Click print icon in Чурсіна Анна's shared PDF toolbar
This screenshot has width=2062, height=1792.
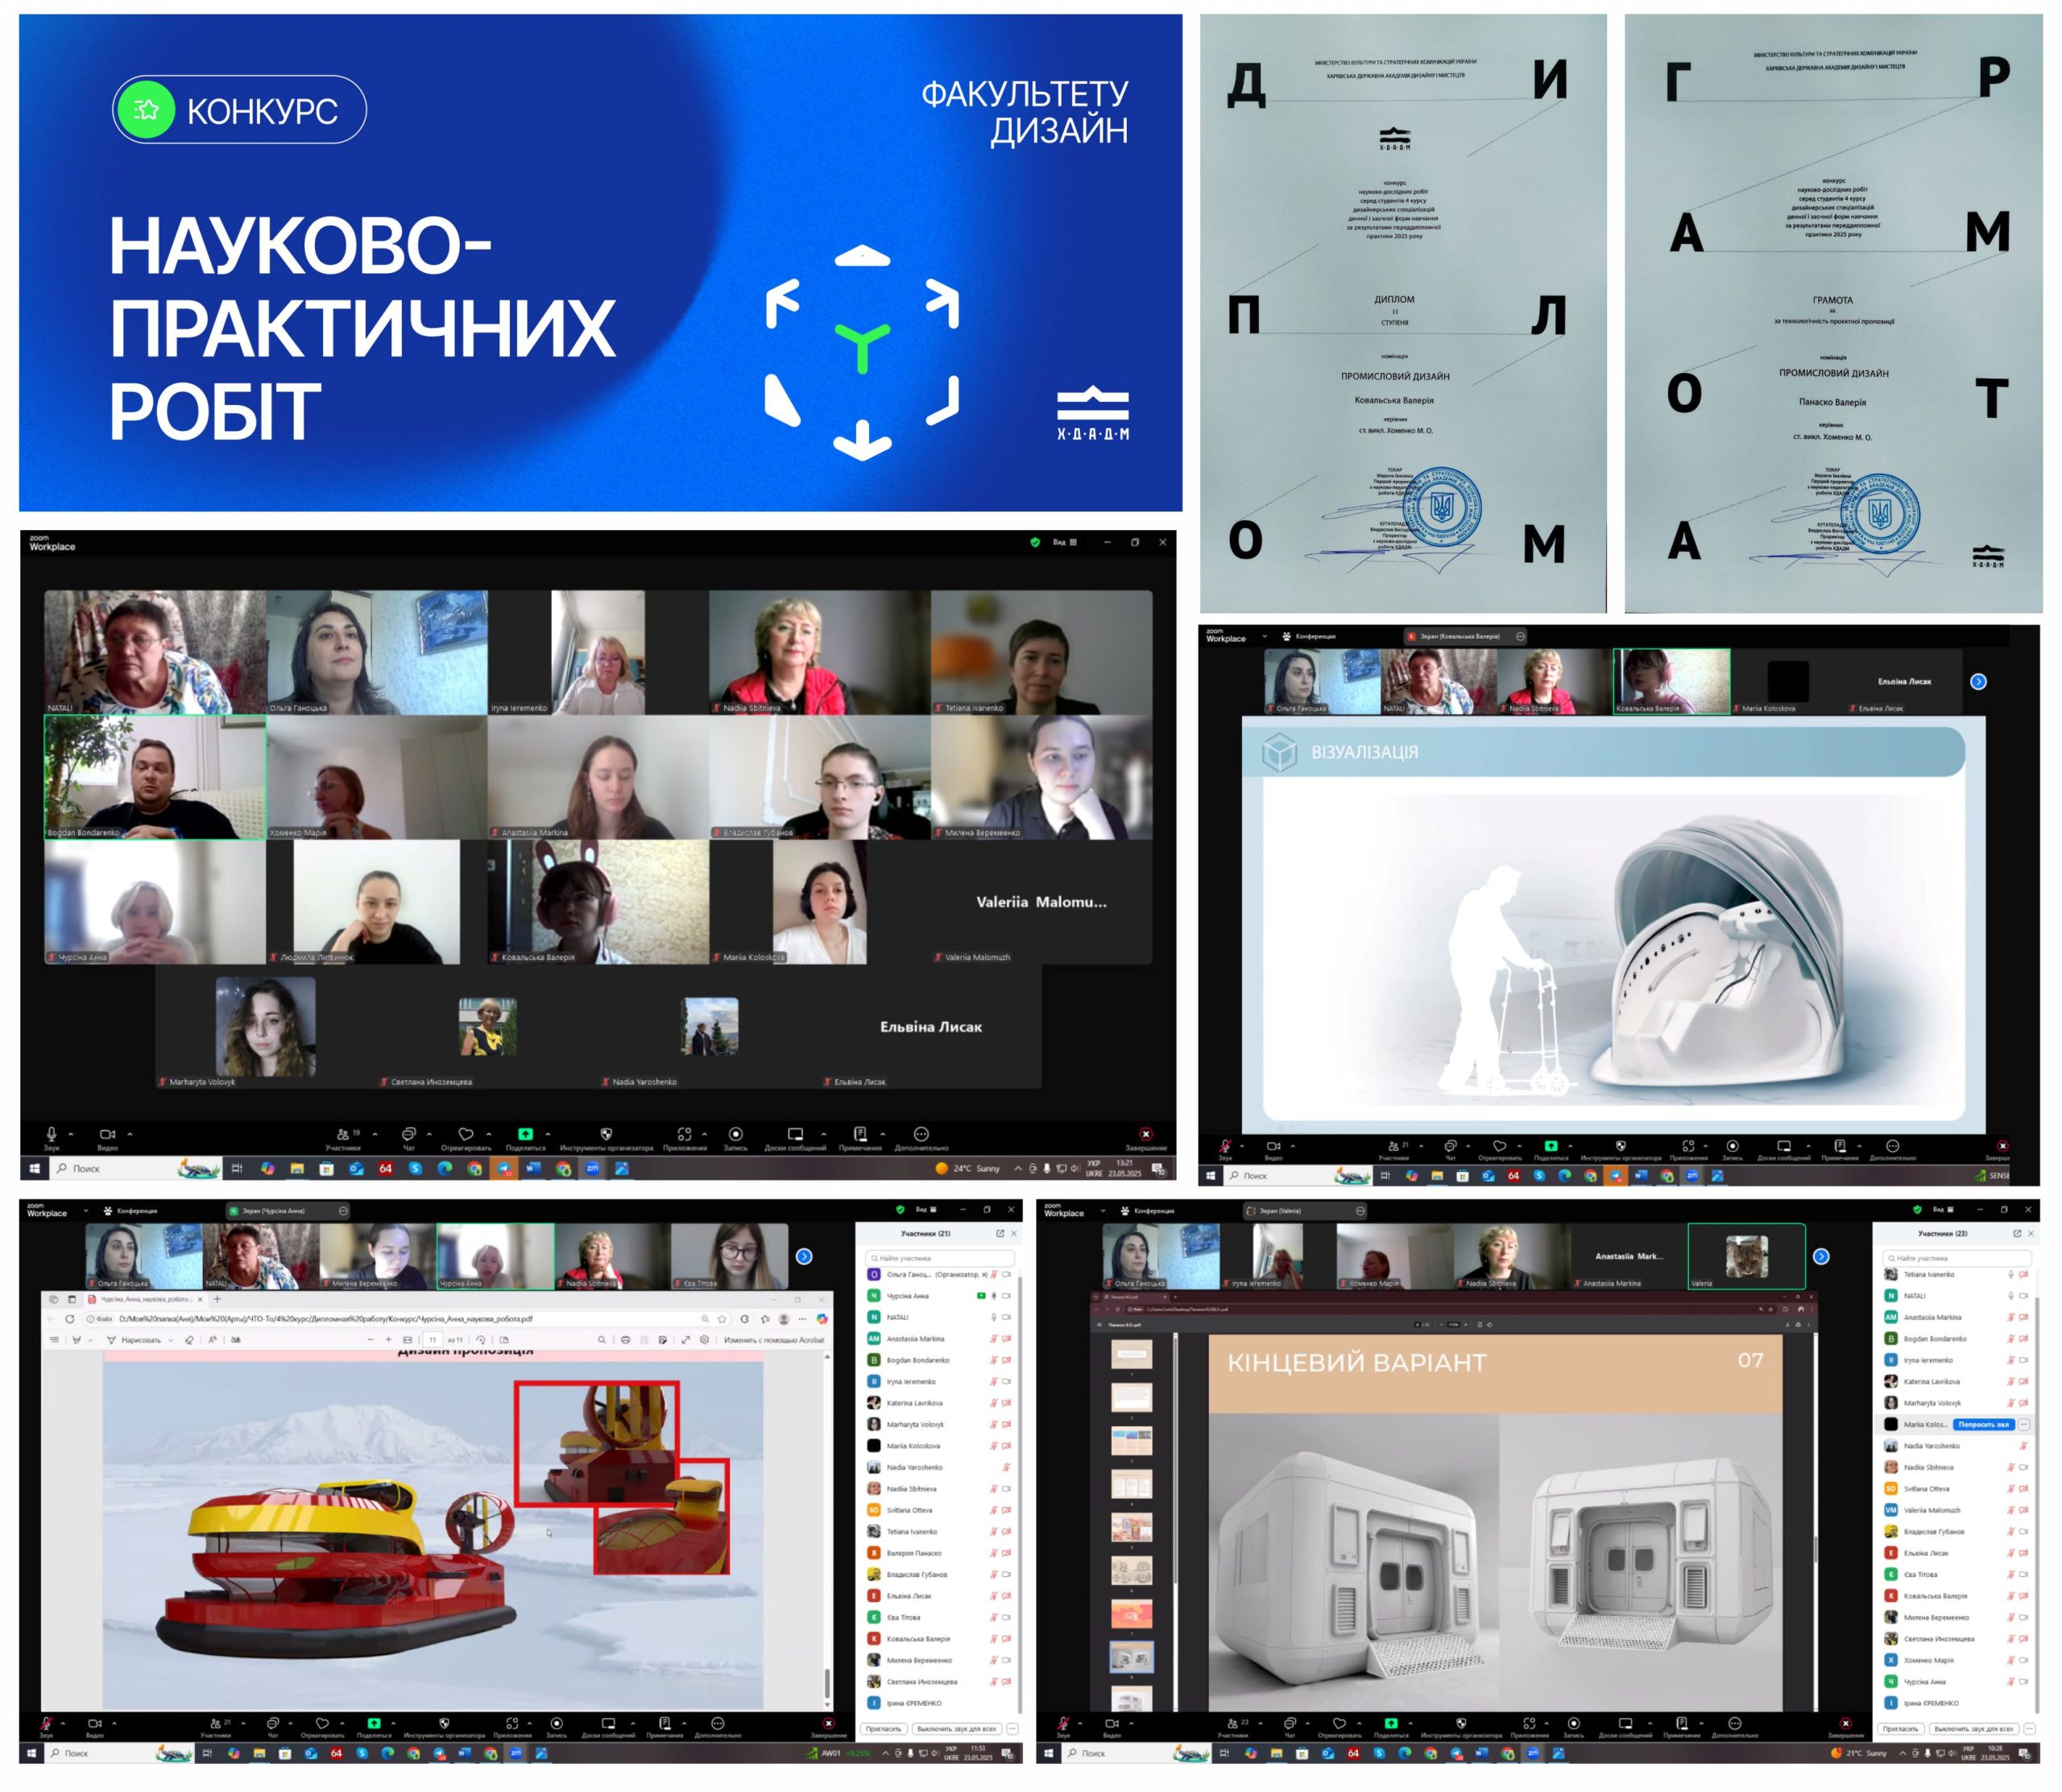625,1340
